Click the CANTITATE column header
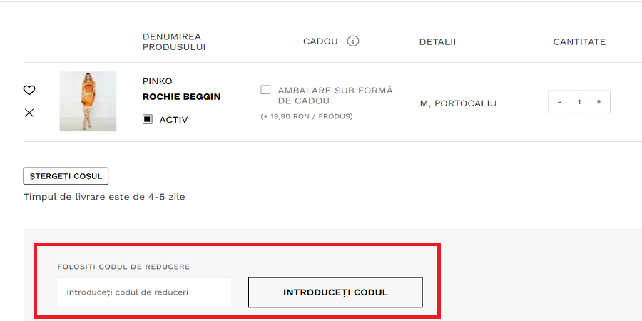This screenshot has width=642, height=321. tap(579, 41)
